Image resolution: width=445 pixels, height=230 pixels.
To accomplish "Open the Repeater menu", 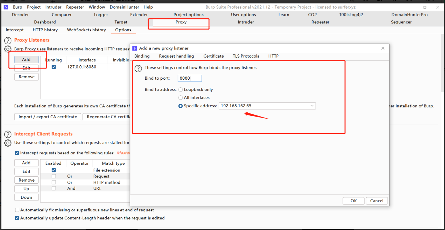I will click(75, 7).
